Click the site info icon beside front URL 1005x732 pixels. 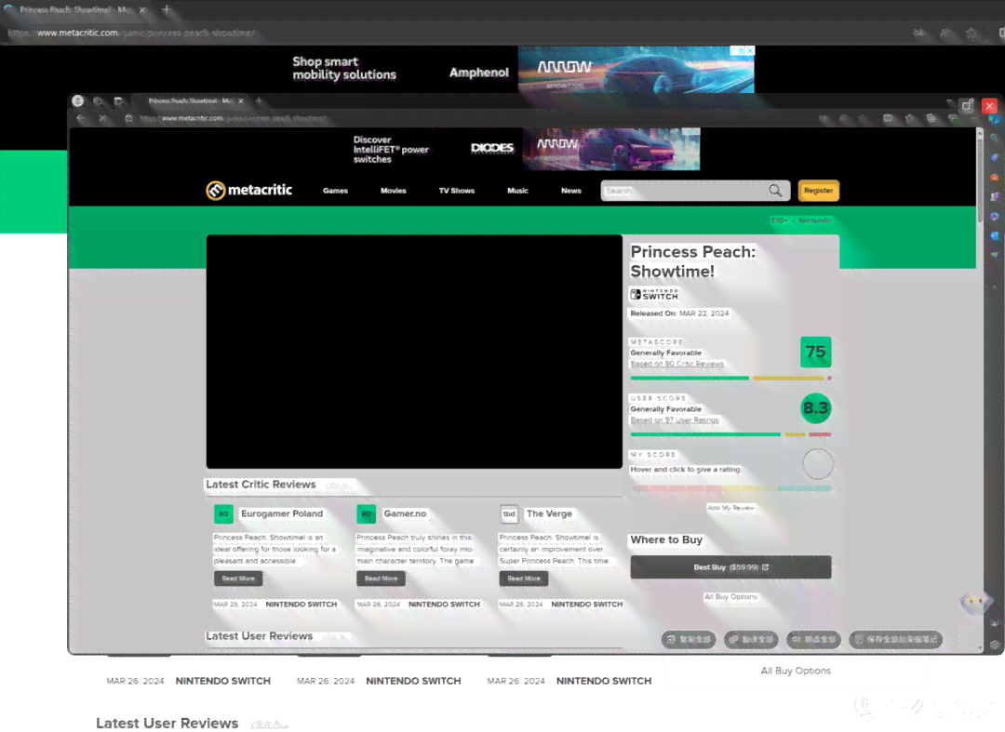point(128,118)
